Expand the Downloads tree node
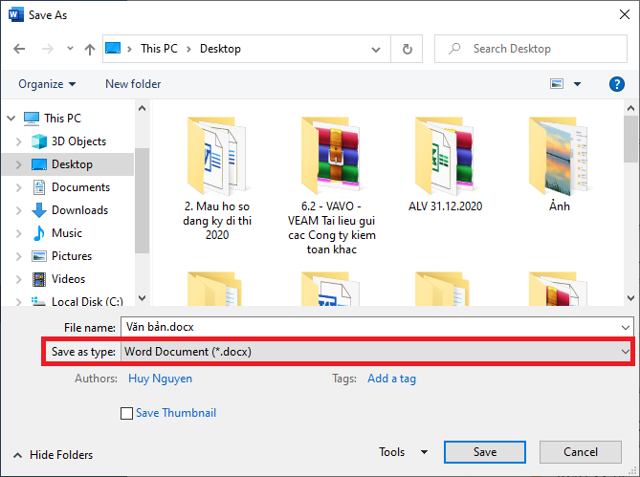Image resolution: width=640 pixels, height=477 pixels. point(19,210)
